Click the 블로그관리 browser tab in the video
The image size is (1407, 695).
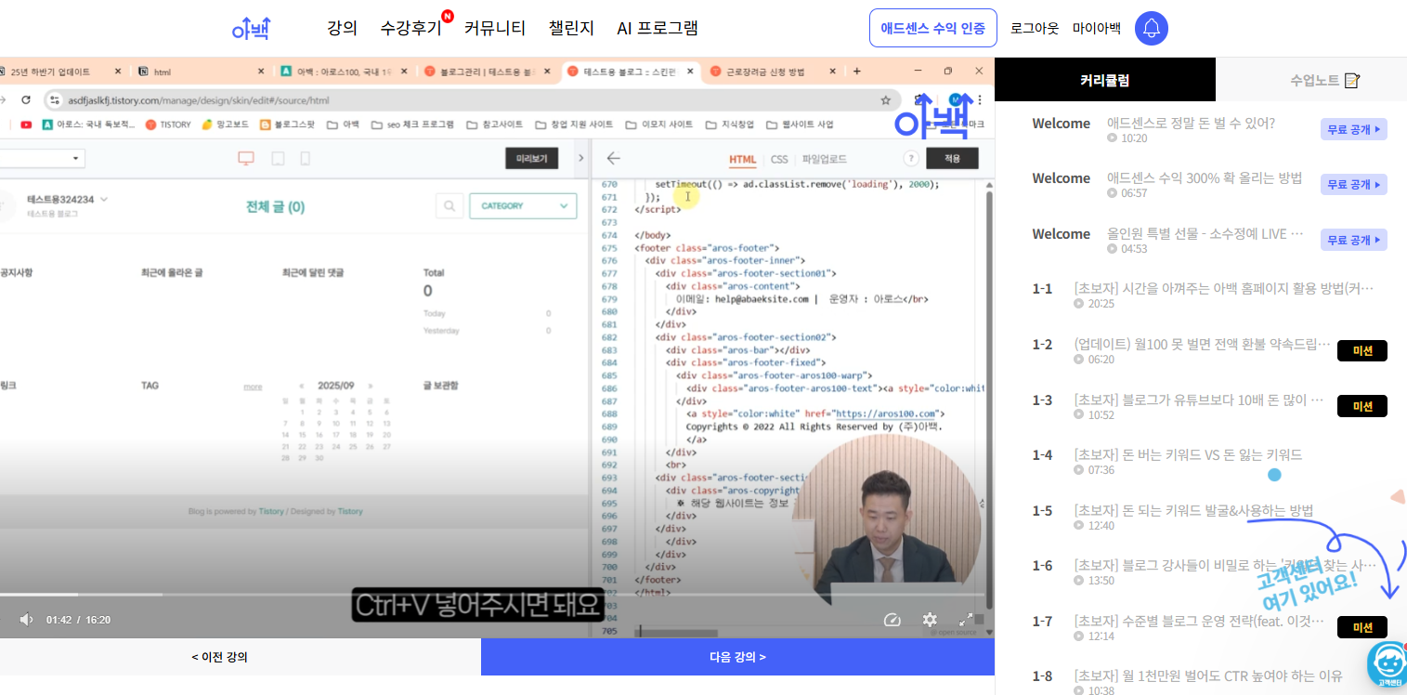[x=487, y=72]
